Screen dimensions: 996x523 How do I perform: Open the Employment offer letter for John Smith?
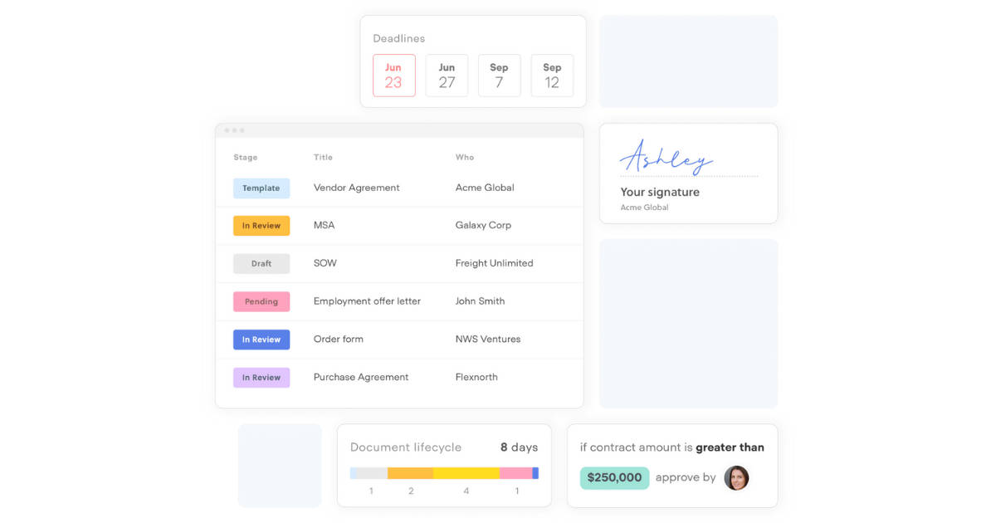368,301
